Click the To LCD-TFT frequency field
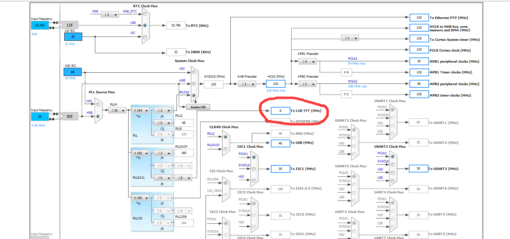510x239 pixels. click(280, 111)
